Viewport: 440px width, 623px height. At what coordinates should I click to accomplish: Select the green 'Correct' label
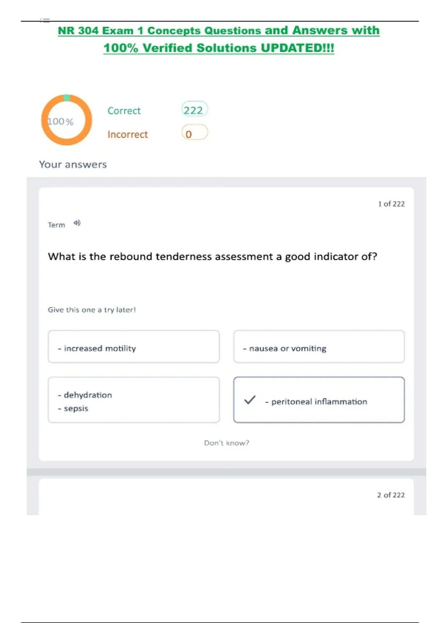[124, 111]
